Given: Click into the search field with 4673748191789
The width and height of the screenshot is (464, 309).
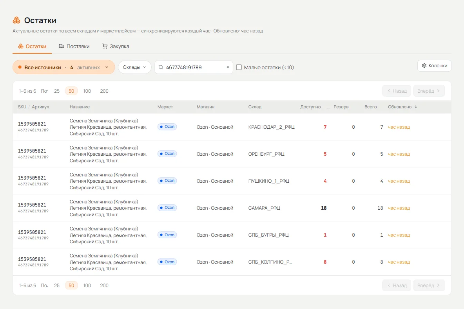Looking at the screenshot, I should pyautogui.click(x=194, y=67).
